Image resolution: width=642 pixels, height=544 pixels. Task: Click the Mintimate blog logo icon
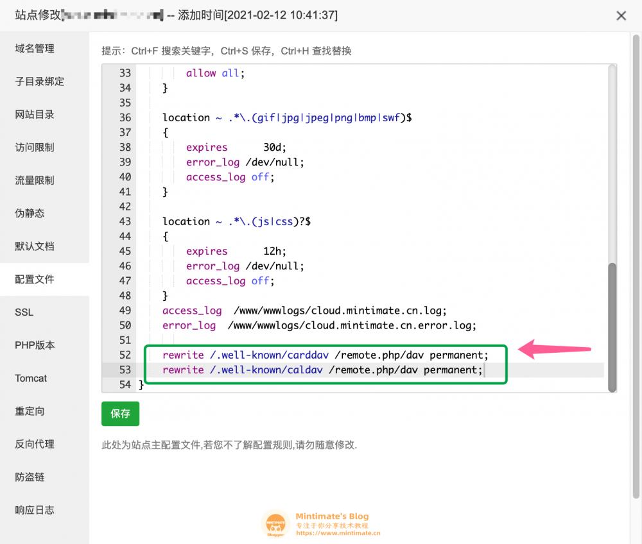pyautogui.click(x=275, y=523)
